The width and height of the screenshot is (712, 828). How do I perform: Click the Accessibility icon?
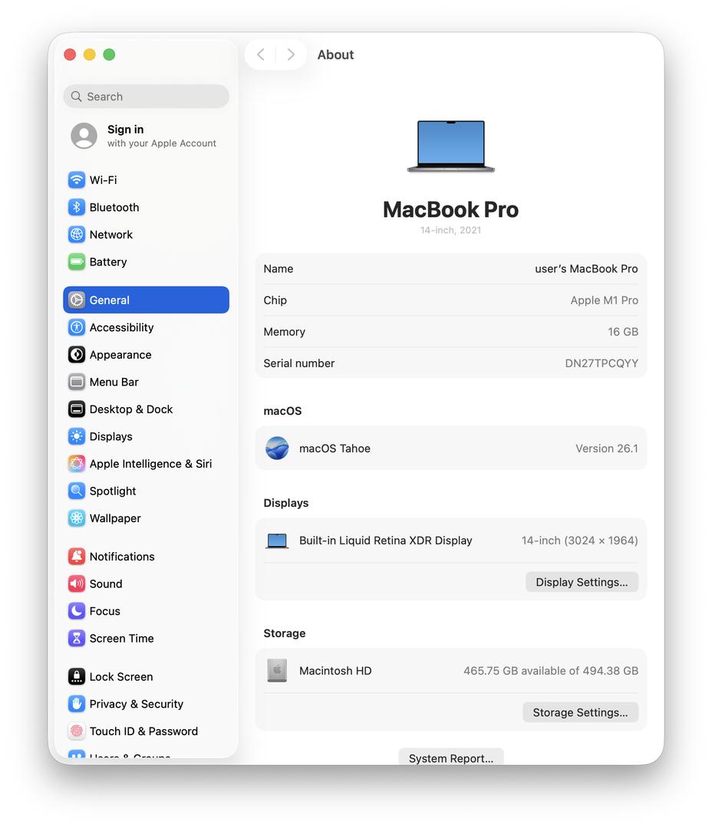[x=77, y=327]
